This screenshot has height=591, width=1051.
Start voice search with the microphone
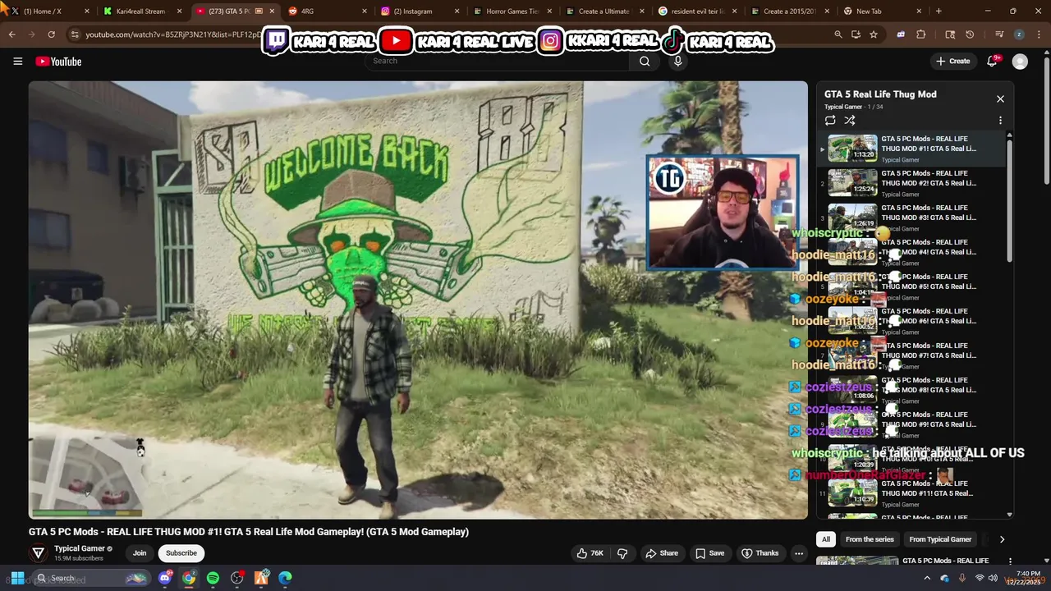(x=677, y=62)
